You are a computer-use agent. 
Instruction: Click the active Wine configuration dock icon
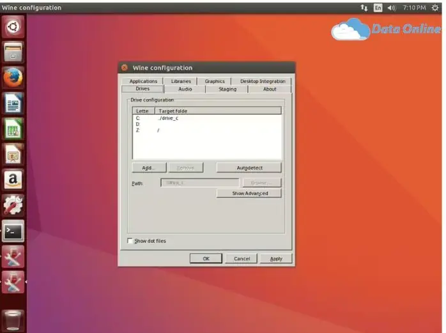[x=13, y=282]
